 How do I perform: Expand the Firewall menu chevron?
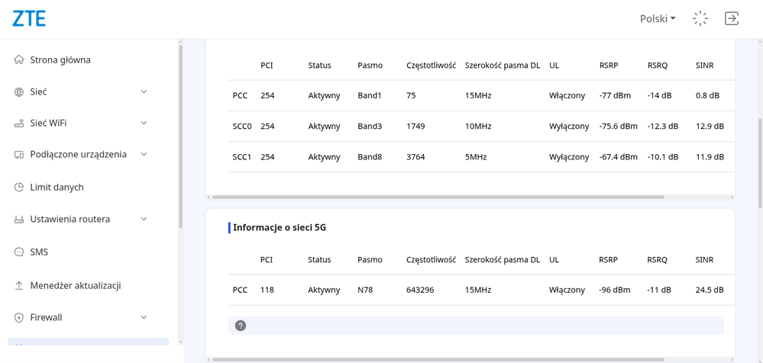(x=144, y=317)
